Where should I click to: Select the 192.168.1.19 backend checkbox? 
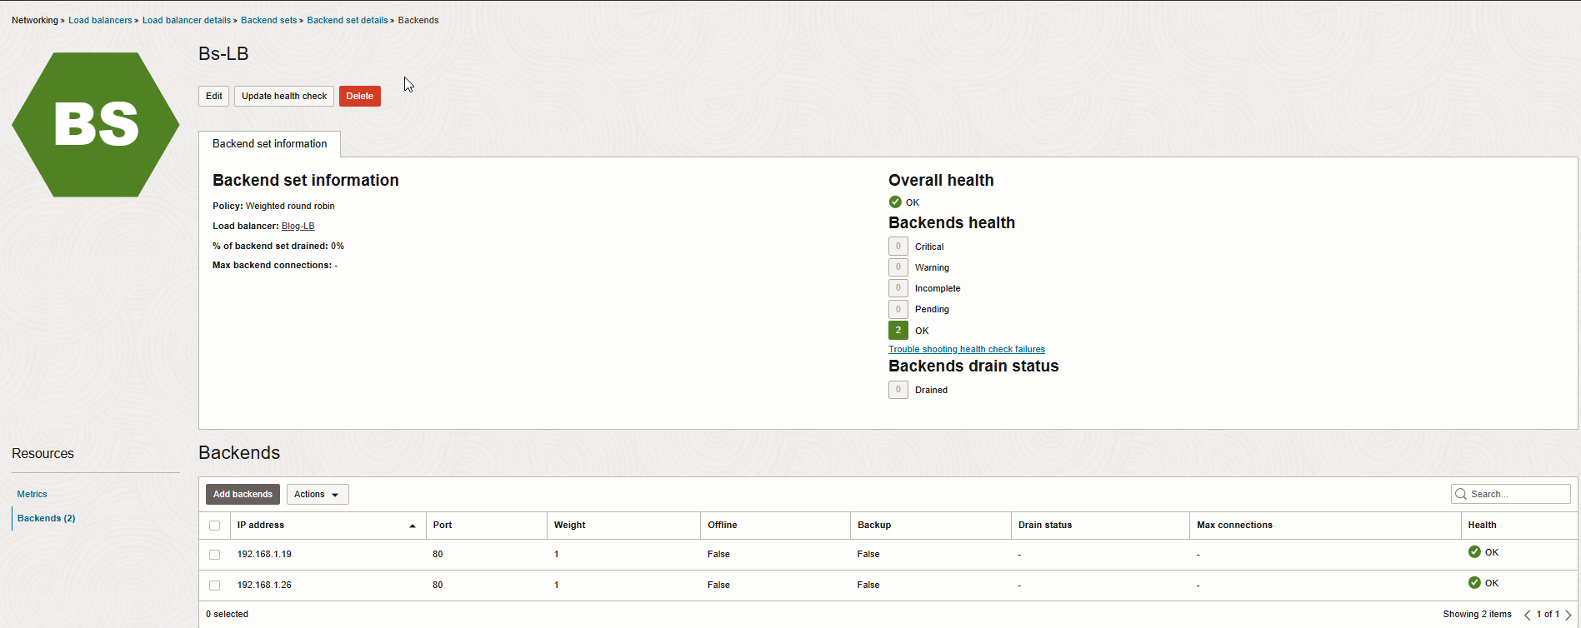(214, 555)
